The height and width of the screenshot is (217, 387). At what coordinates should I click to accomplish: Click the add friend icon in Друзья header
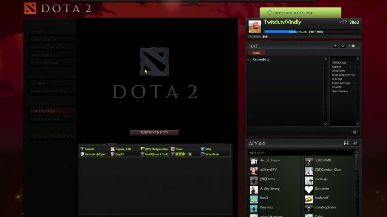click(355, 143)
